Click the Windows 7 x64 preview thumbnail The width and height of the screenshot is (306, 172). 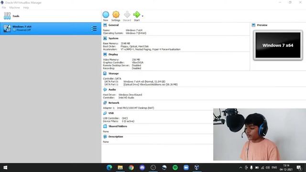278,45
